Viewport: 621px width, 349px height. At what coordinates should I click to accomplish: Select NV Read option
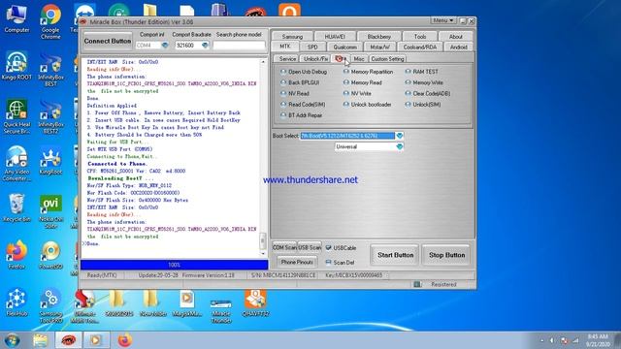click(295, 93)
